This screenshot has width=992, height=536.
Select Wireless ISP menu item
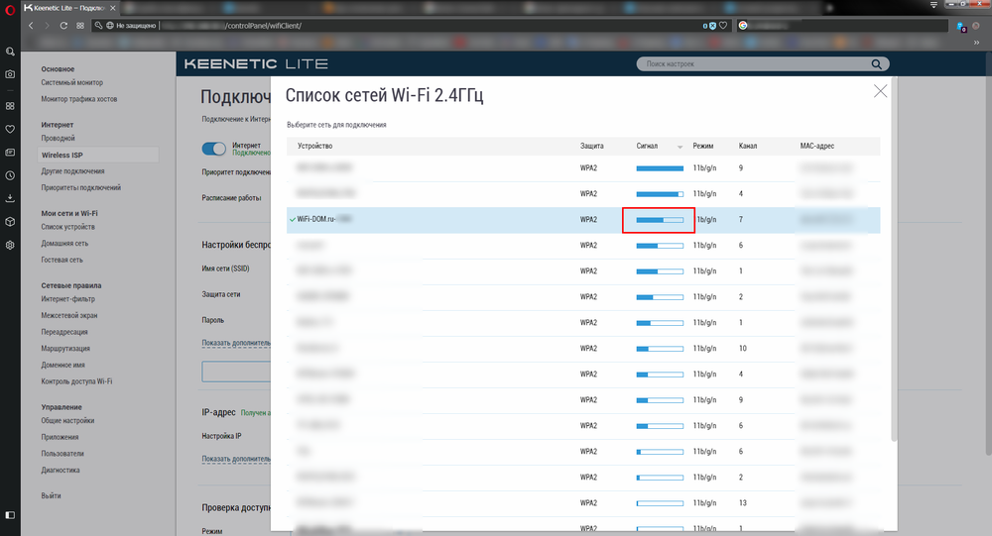pyautogui.click(x=98, y=155)
